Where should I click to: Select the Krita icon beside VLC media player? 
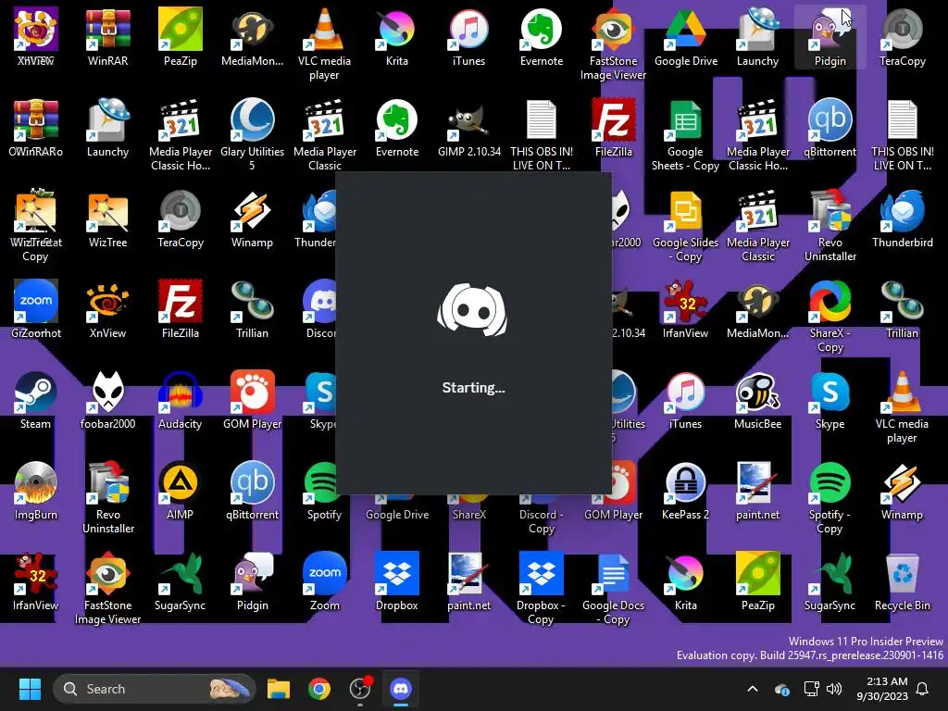[x=396, y=37]
